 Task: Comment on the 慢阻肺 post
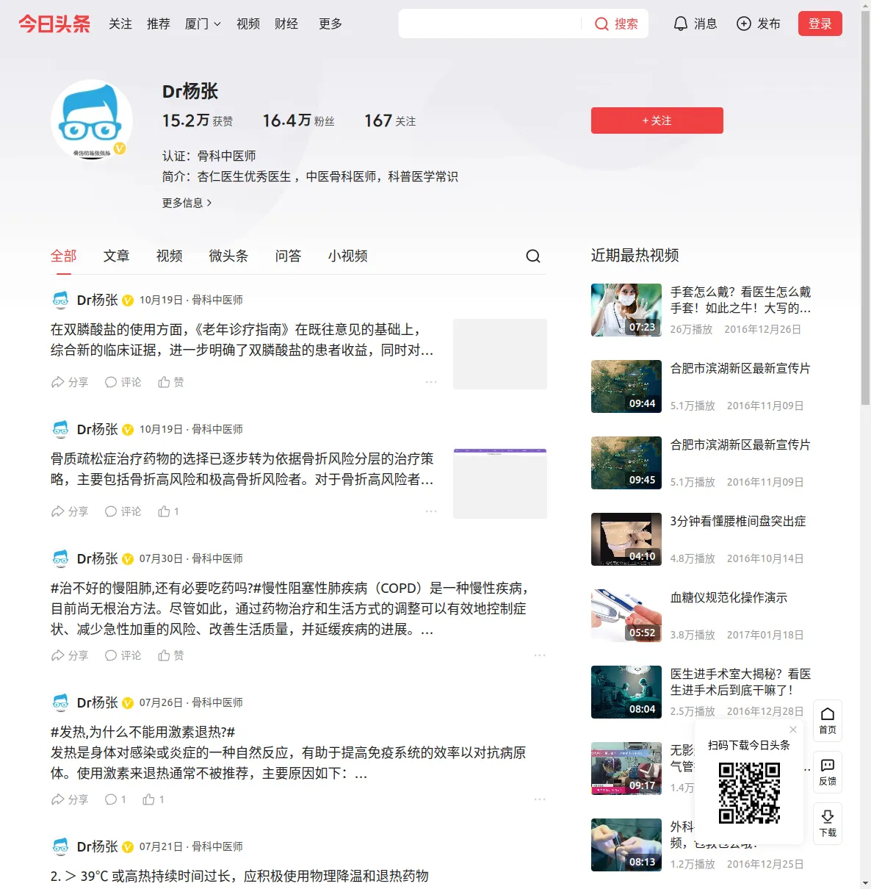click(x=123, y=655)
